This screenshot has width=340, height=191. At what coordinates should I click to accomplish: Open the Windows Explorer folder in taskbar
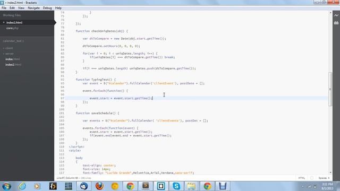pyautogui.click(x=191, y=186)
